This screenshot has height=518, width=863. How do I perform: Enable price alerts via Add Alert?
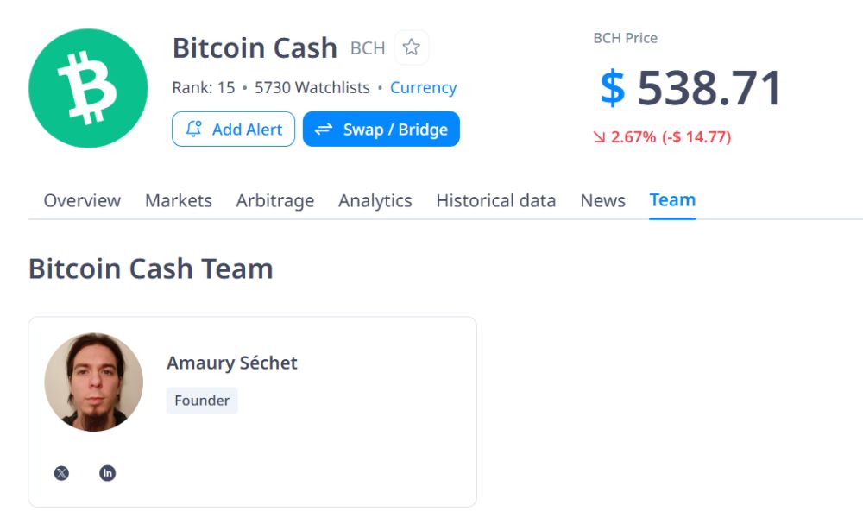(233, 129)
